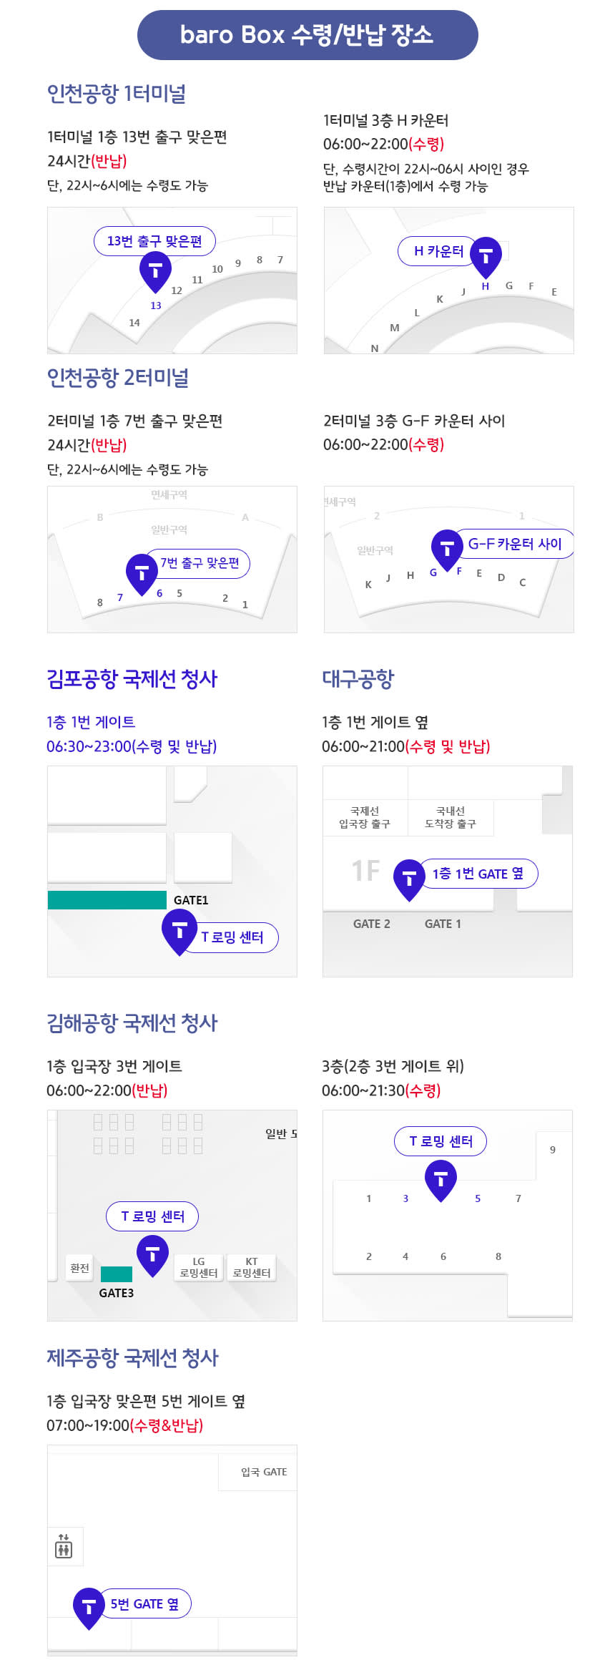The image size is (615, 1670).
Task: Click the green GATE3 marker
Action: point(116,1274)
